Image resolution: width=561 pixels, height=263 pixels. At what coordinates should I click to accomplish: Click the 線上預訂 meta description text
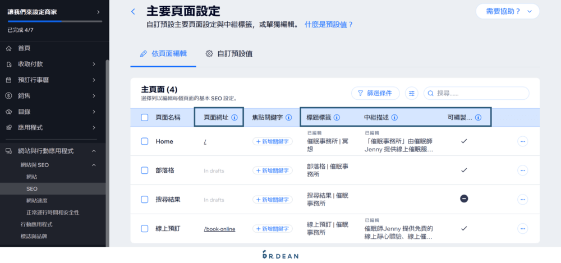point(399,232)
